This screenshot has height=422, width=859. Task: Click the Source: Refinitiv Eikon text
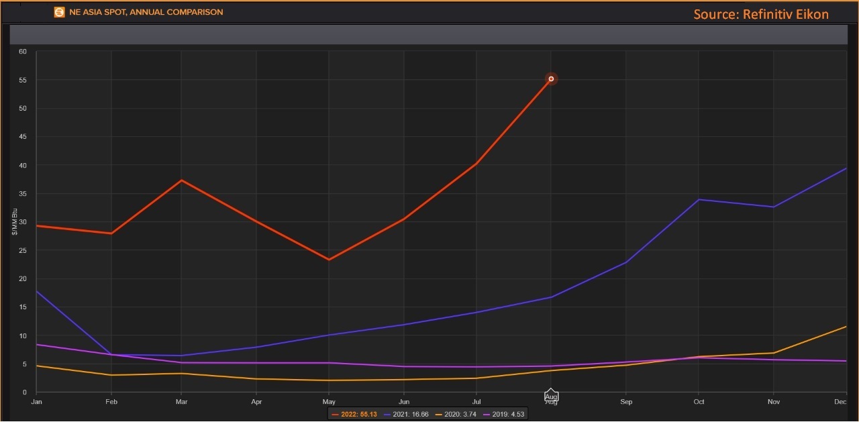761,14
